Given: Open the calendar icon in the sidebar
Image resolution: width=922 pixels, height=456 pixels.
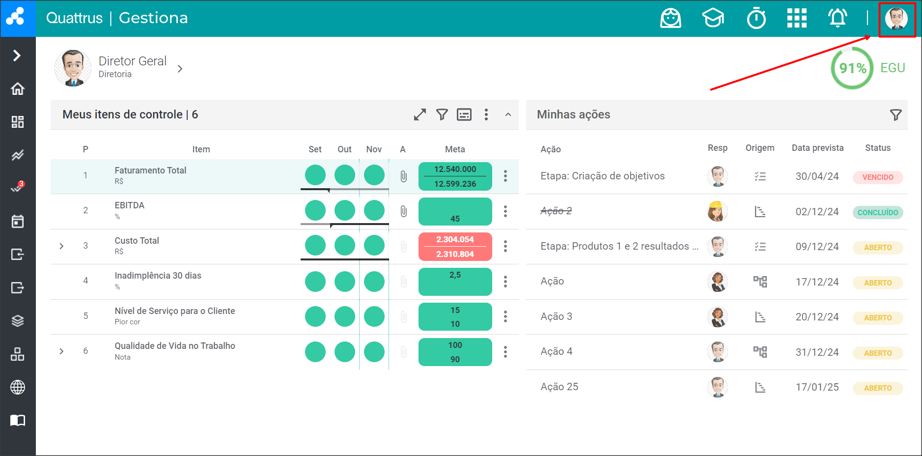Looking at the screenshot, I should click(18, 221).
